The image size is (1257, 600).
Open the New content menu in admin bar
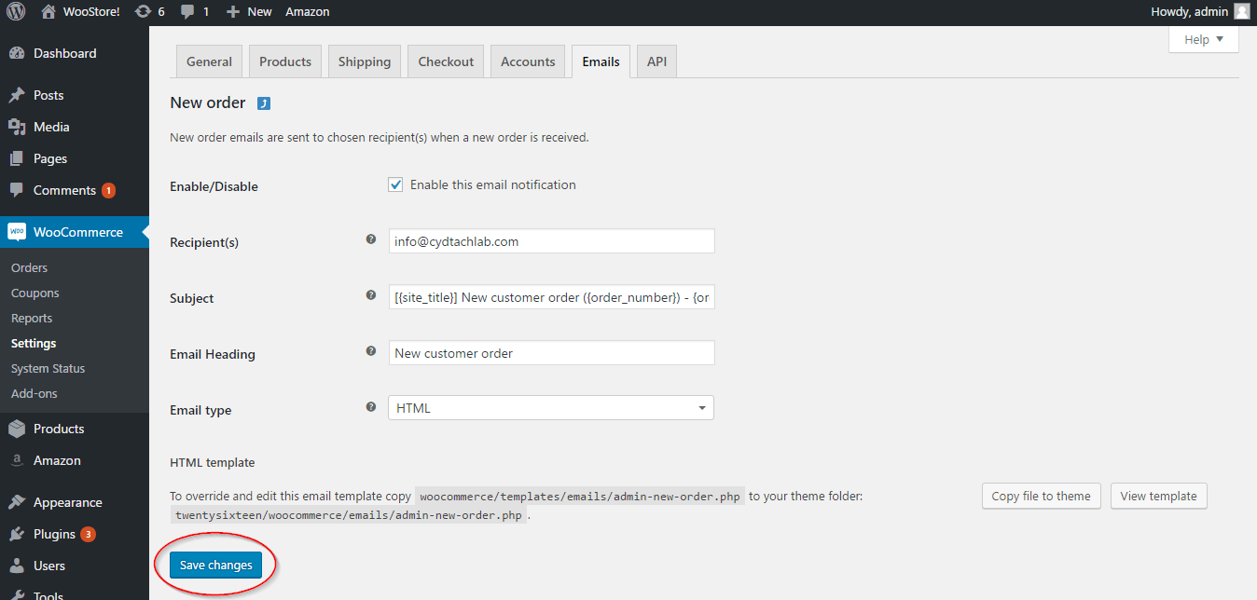tap(249, 12)
